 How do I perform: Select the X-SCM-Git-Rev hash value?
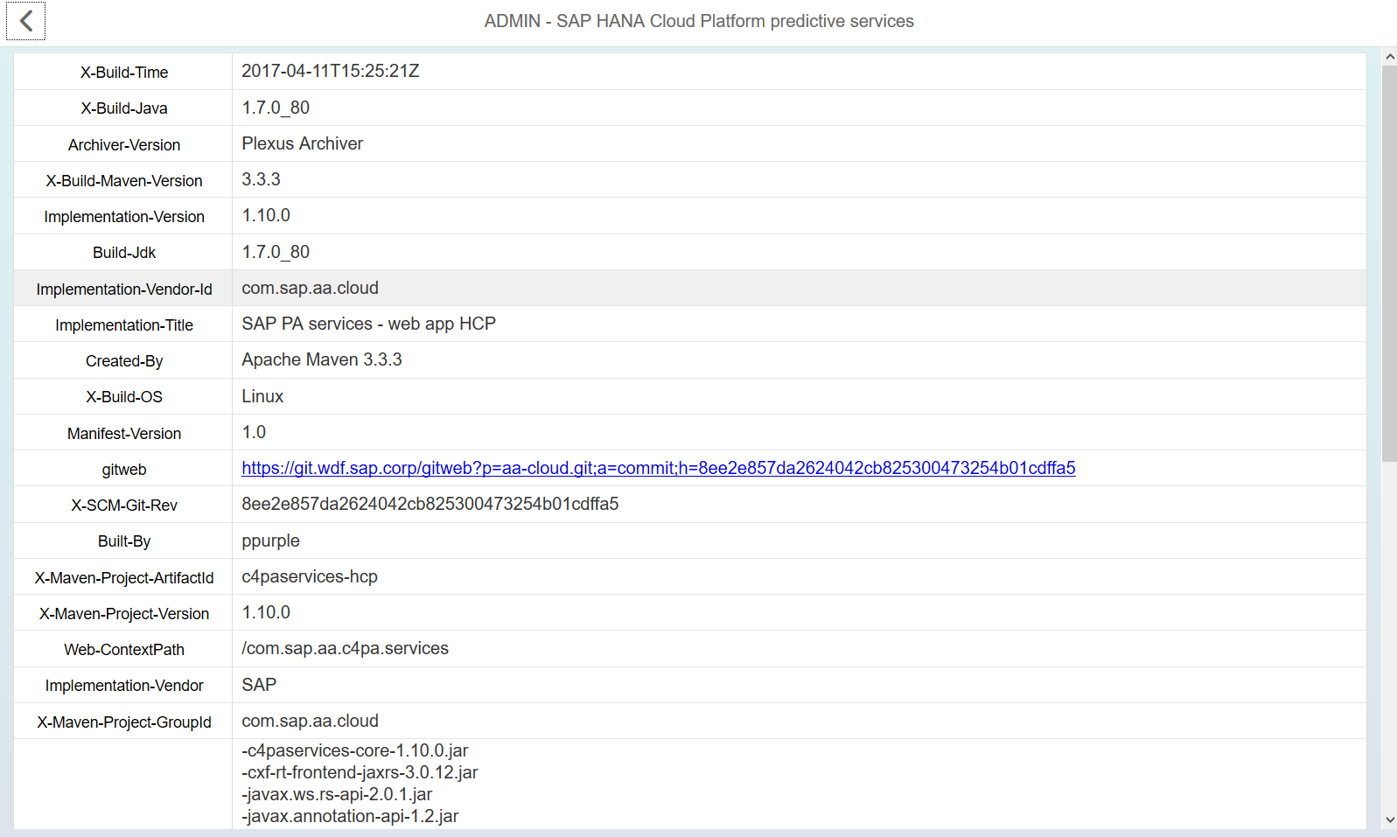(x=430, y=504)
